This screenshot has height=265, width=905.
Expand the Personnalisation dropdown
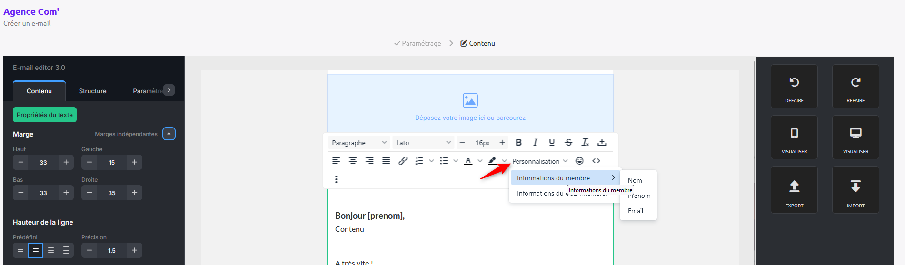coord(540,161)
